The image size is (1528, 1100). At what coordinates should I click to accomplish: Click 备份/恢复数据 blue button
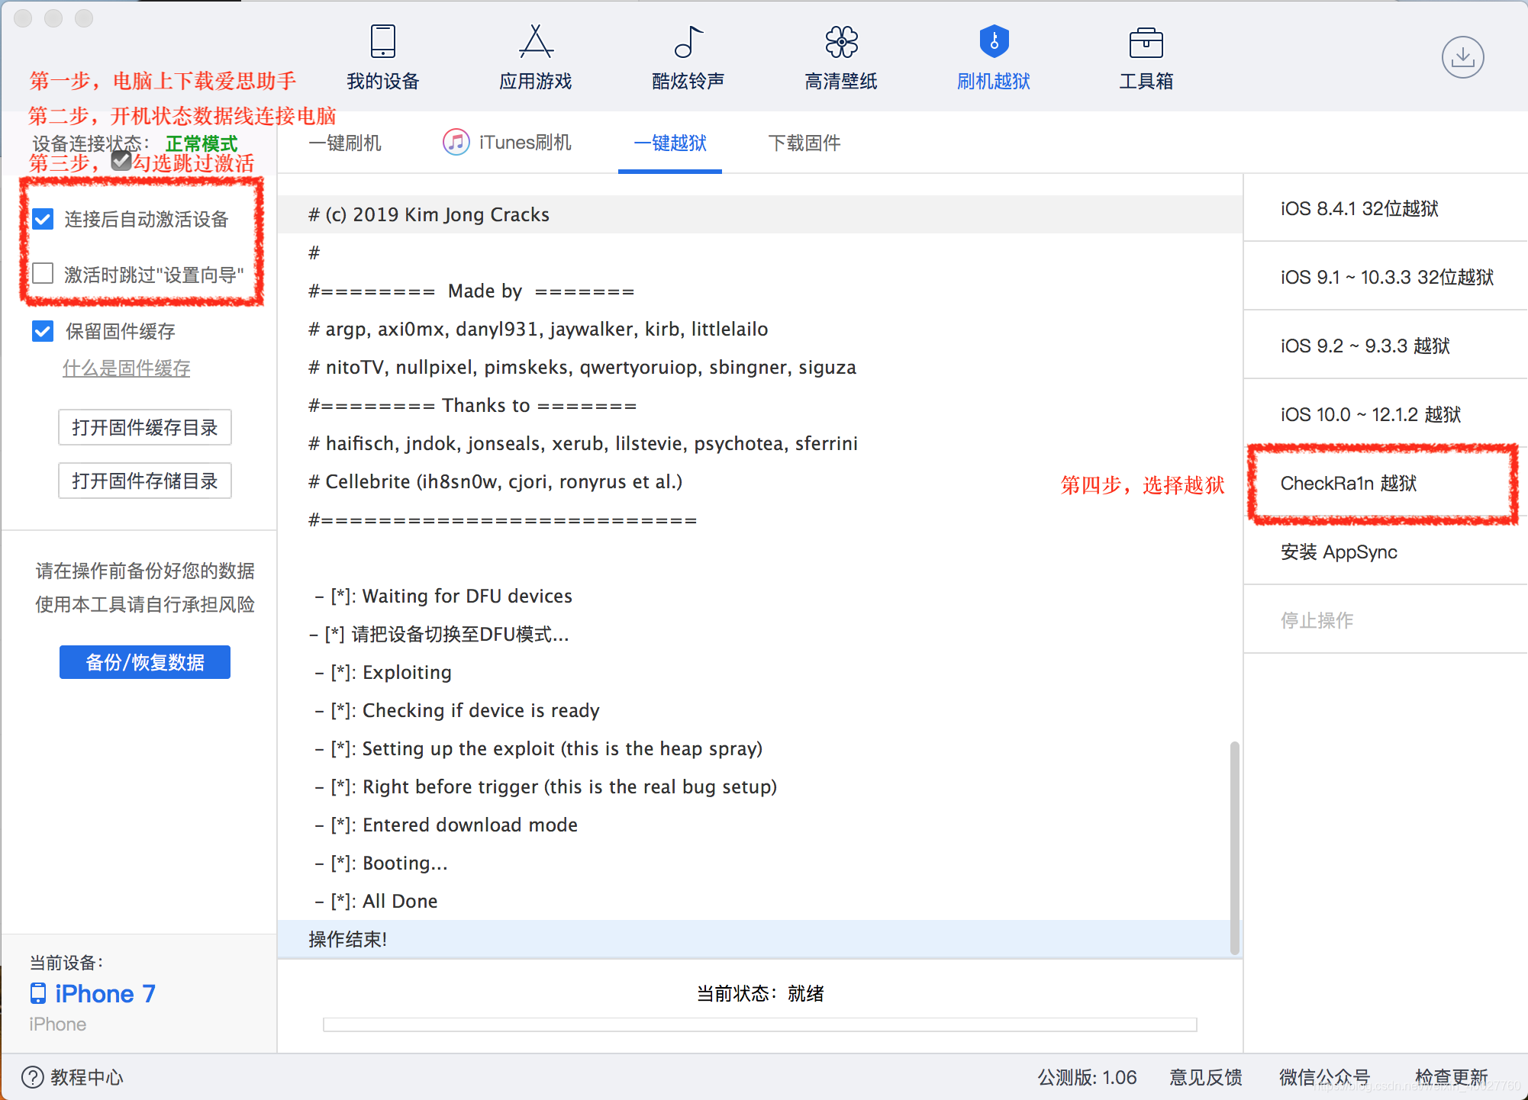pyautogui.click(x=145, y=662)
